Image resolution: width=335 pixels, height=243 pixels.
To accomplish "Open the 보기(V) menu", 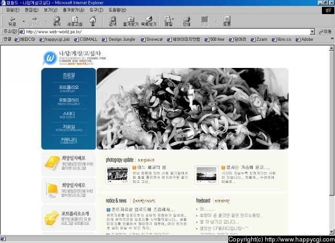I will 51,10.
